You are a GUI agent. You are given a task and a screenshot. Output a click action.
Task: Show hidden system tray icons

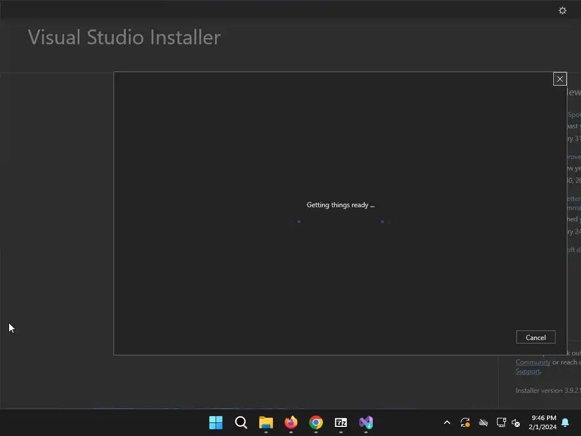(447, 422)
